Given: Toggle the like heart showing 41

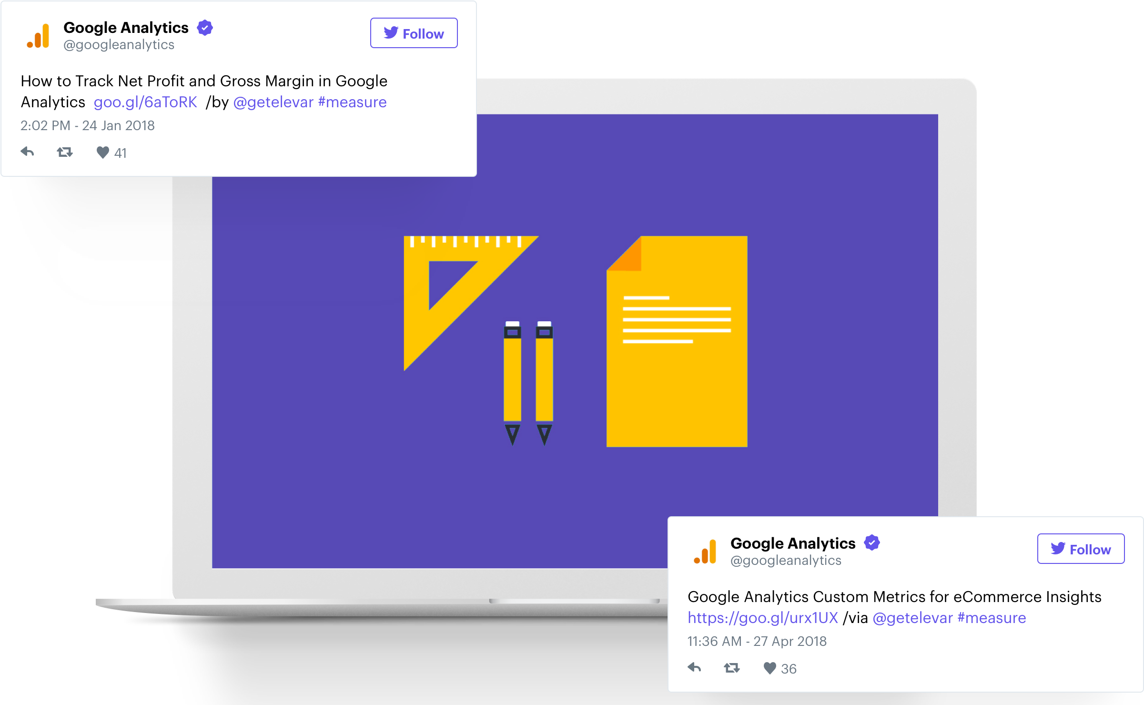Looking at the screenshot, I should 102,152.
